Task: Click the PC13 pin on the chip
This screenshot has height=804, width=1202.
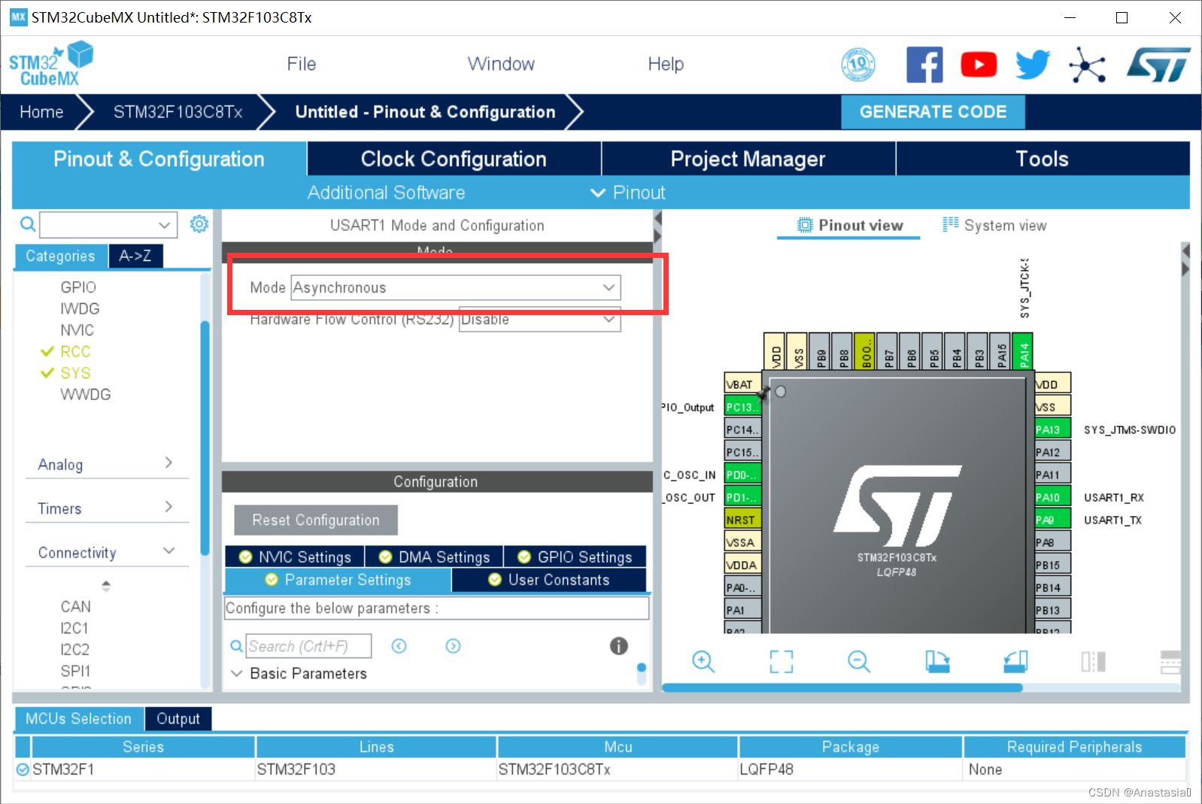Action: (742, 407)
